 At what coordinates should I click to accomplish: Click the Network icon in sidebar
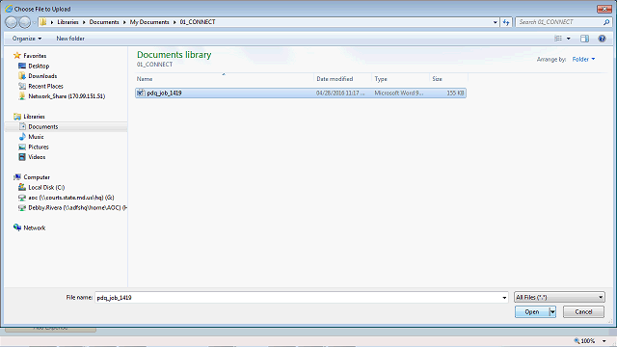tap(17, 227)
